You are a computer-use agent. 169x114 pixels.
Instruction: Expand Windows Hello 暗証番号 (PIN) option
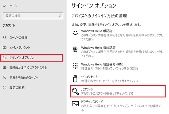coord(118,66)
